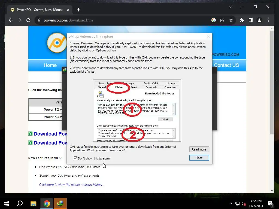Click scrollbar up arrow
Image resolution: width=279 pixels, height=209 pixels.
(272, 28)
